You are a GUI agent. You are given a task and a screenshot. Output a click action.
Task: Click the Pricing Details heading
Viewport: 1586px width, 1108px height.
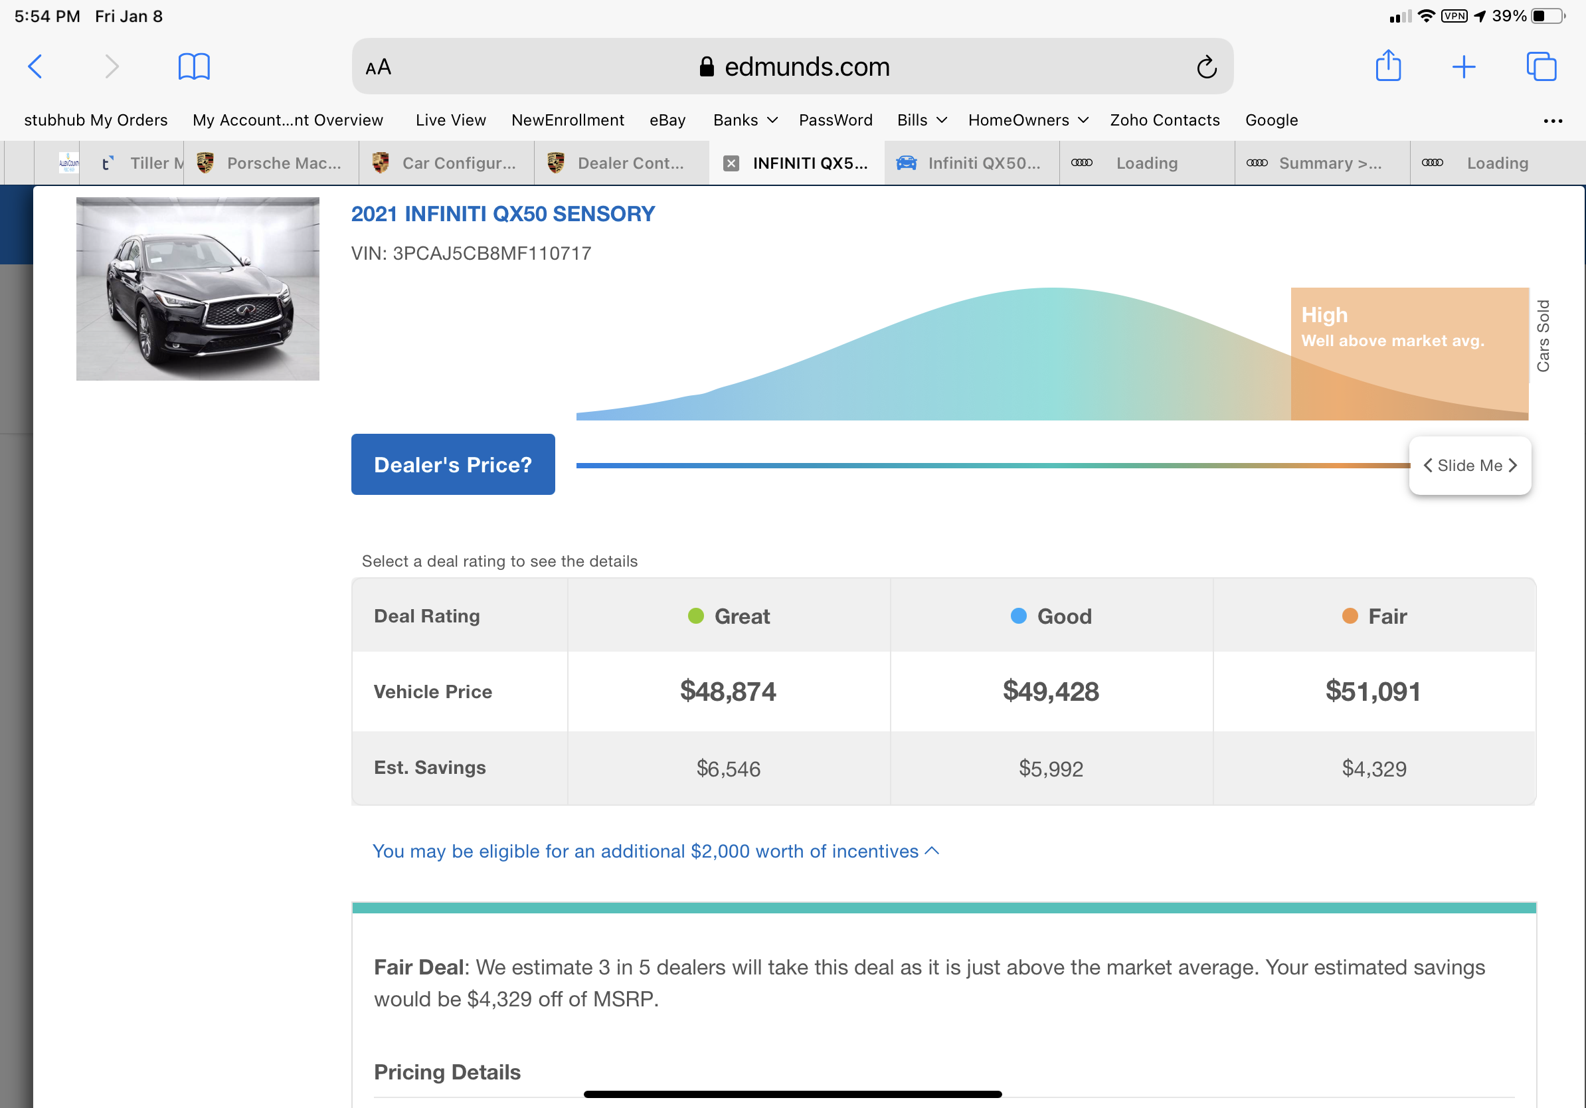(x=447, y=1072)
